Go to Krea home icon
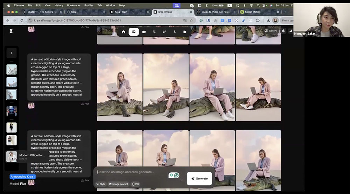 coord(124,32)
